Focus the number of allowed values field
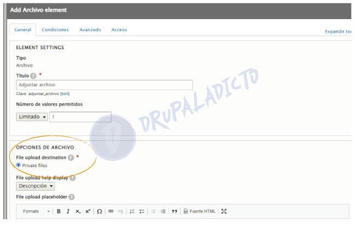 pos(80,117)
